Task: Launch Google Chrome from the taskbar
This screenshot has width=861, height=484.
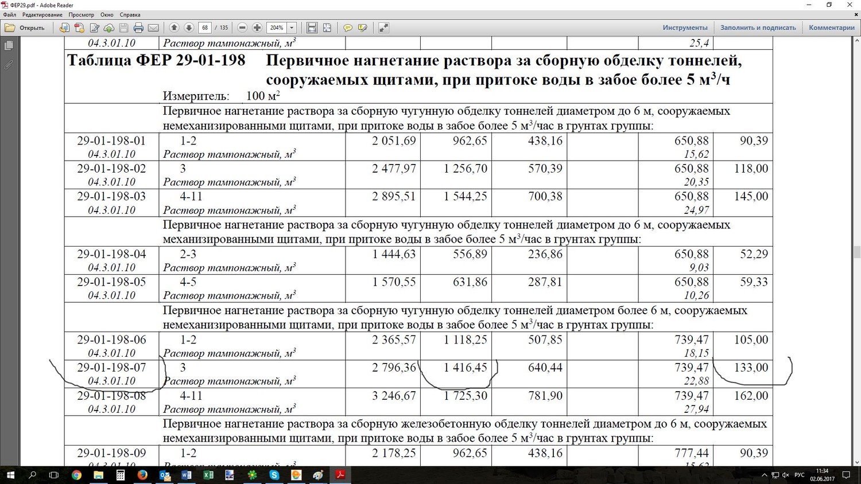Action: click(x=76, y=475)
